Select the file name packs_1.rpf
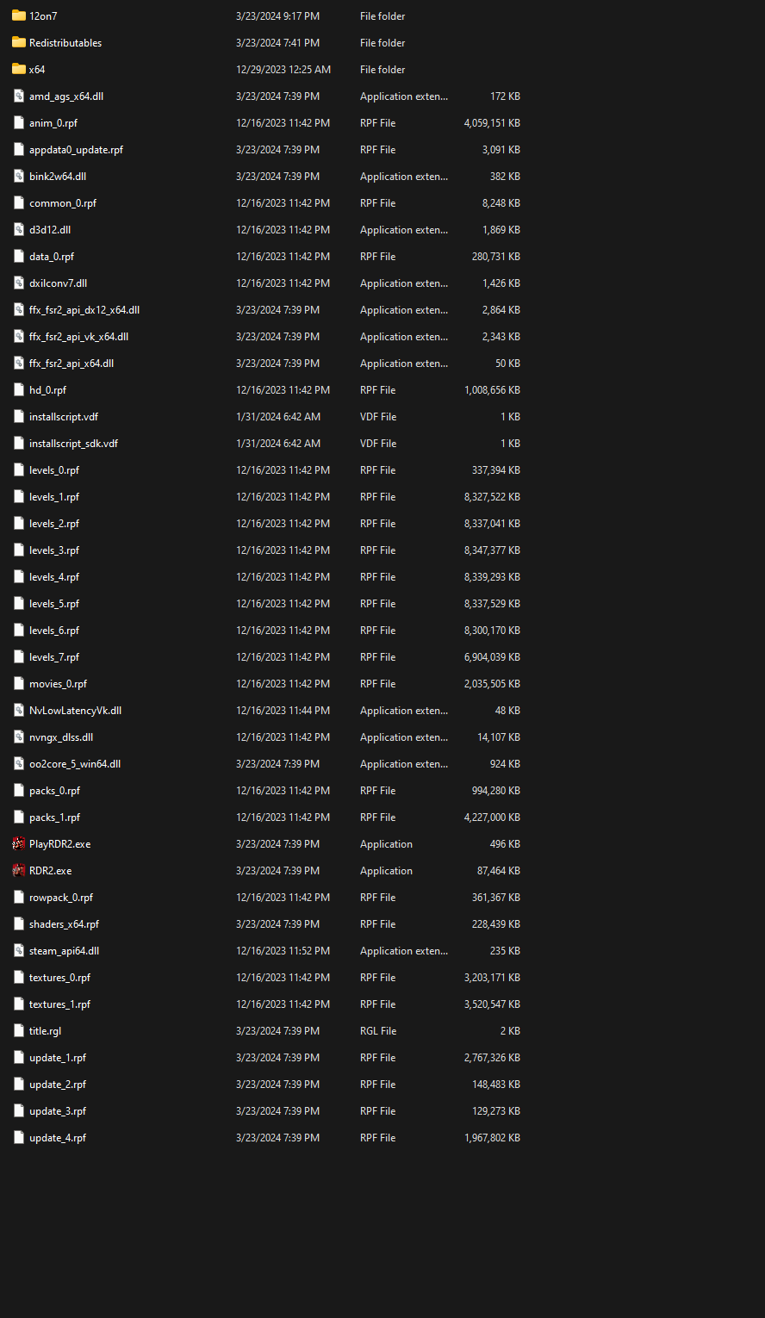Image resolution: width=765 pixels, height=1318 pixels. [x=54, y=818]
